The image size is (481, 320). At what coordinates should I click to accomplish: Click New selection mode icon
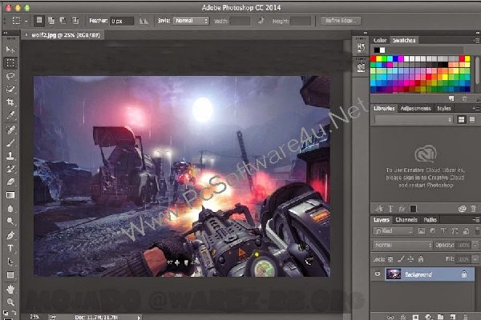[x=39, y=21]
